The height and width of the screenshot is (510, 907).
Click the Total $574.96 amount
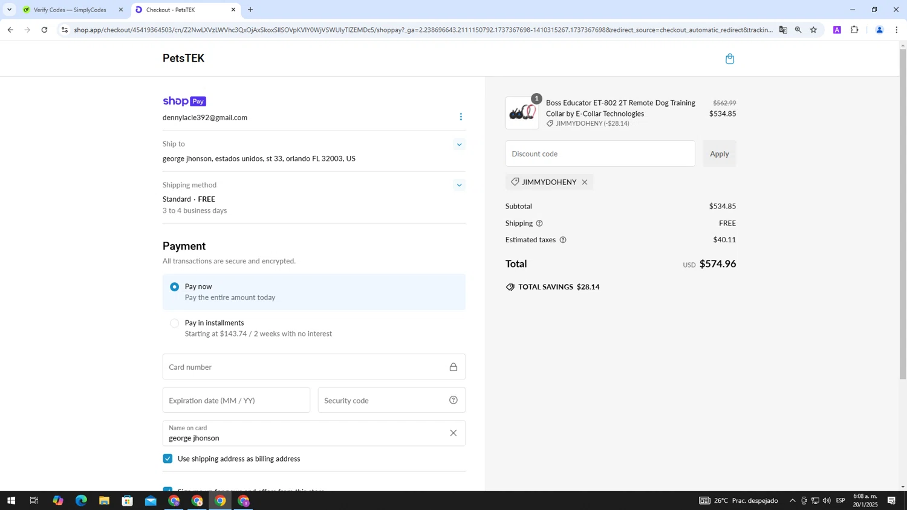point(718,263)
